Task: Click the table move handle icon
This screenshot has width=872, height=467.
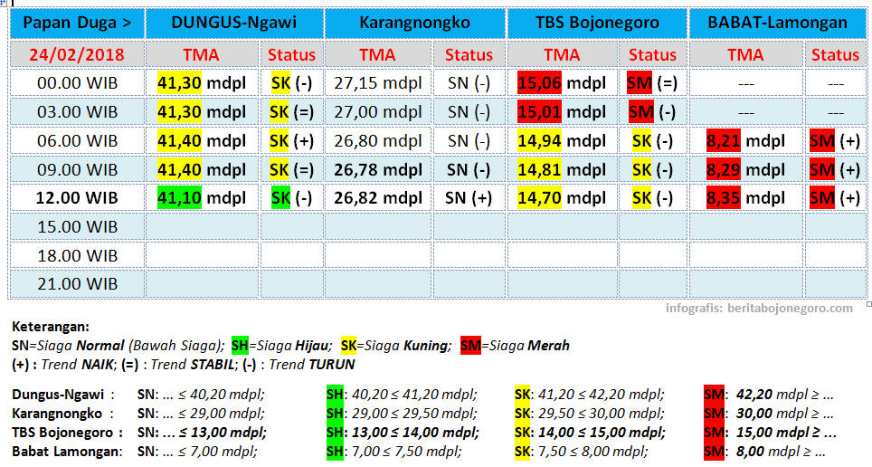Action: pyautogui.click(x=4, y=4)
